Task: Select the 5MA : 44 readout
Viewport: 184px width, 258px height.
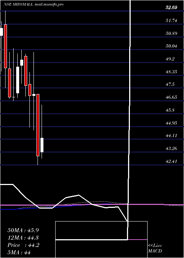Action: click(19, 252)
